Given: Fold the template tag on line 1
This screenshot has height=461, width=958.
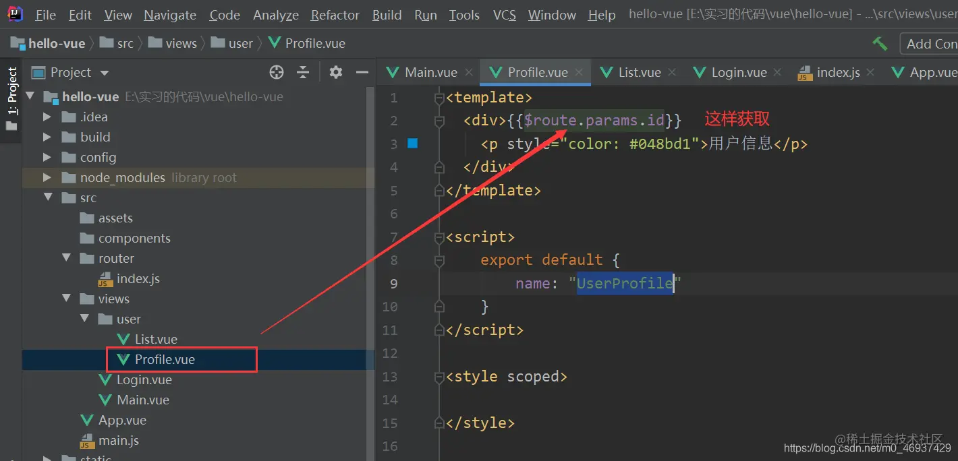Looking at the screenshot, I should tap(440, 98).
